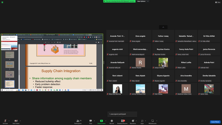The width and height of the screenshot is (222, 125).
Task: Click the green Share Screen icon
Action: (102, 121)
